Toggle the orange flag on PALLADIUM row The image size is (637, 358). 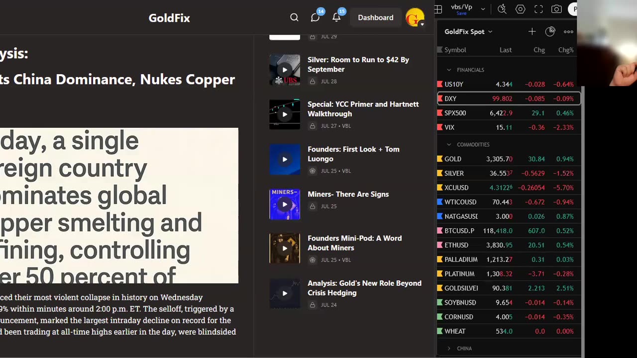[440, 260]
